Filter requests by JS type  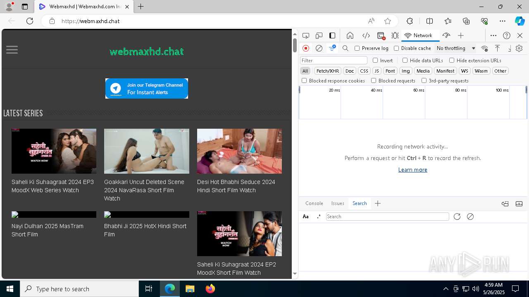click(x=377, y=71)
